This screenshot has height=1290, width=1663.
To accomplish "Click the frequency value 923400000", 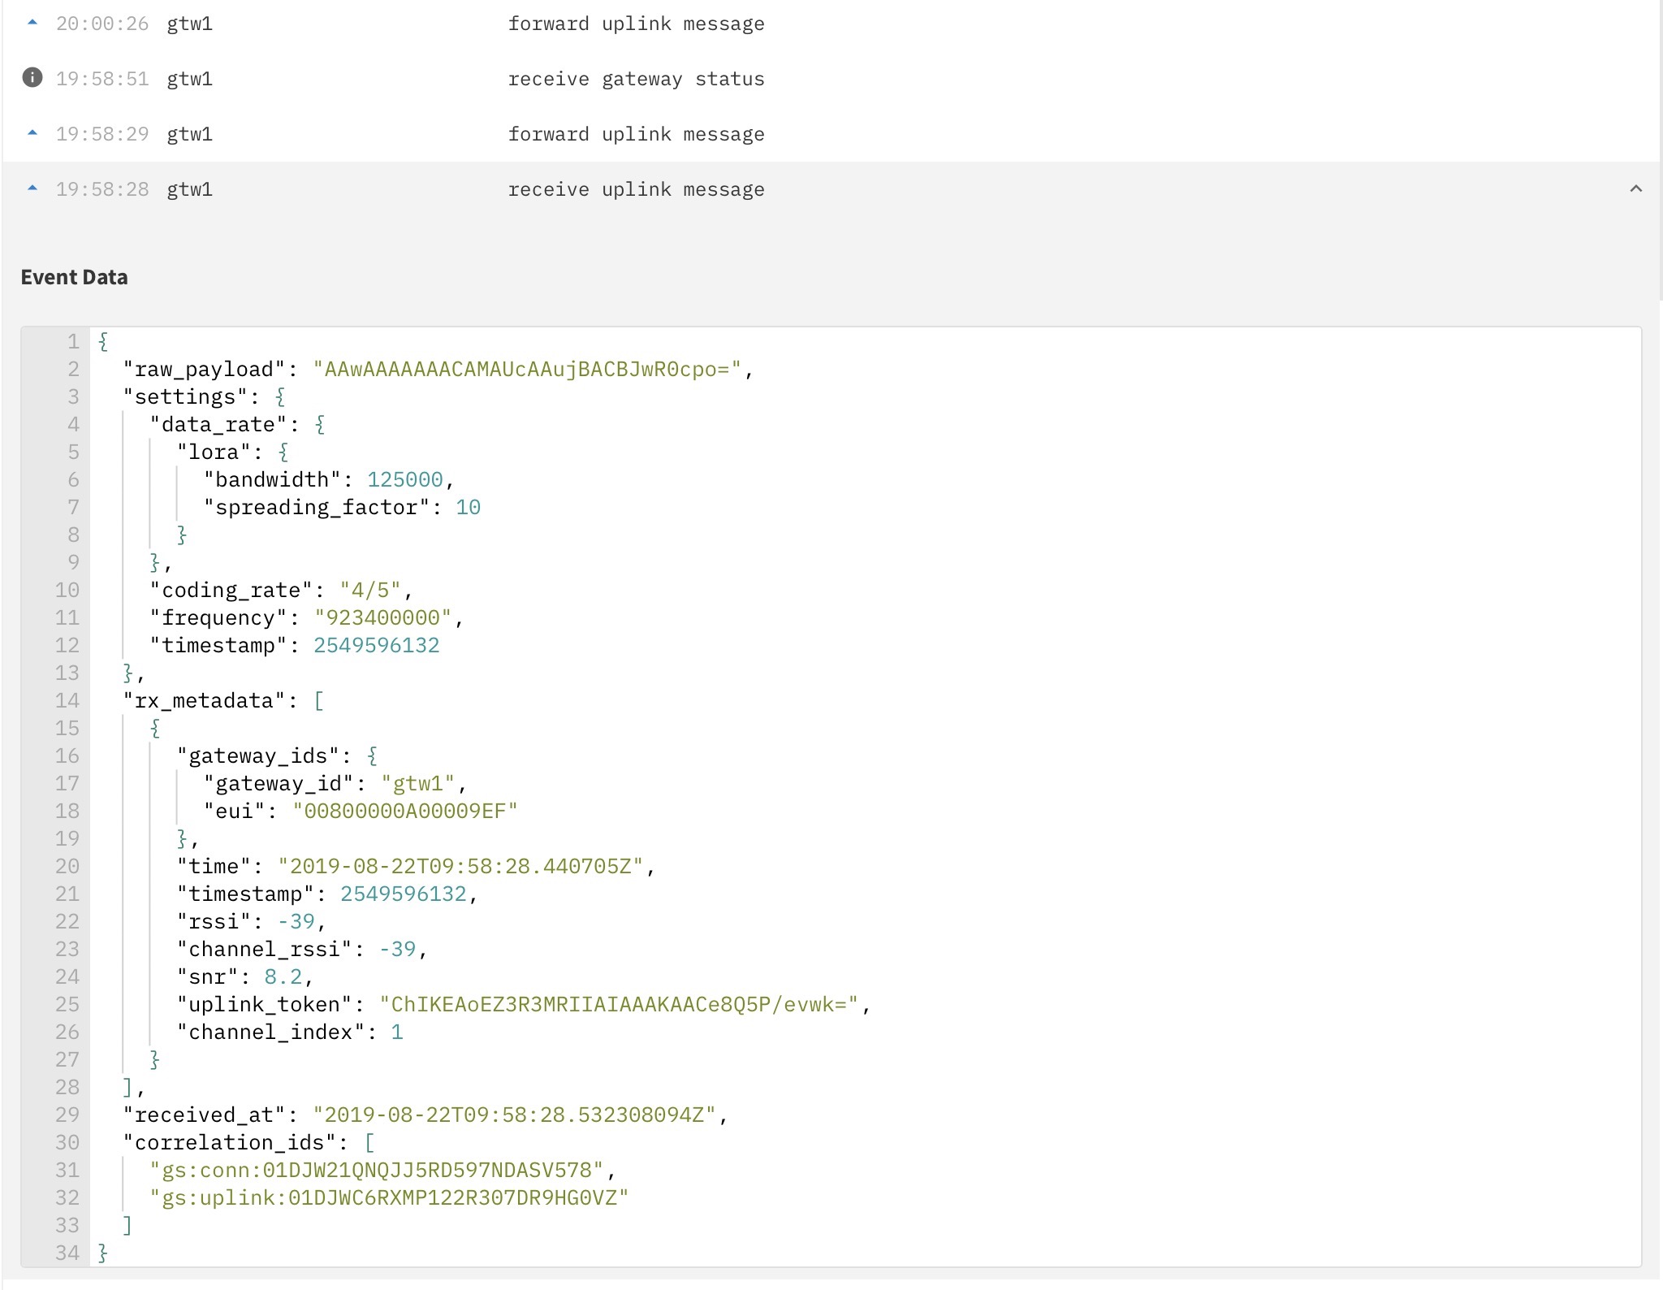I will click(382, 618).
